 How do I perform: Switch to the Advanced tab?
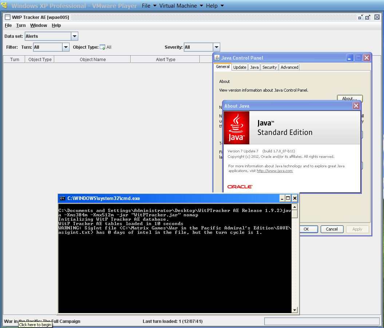pyautogui.click(x=289, y=67)
